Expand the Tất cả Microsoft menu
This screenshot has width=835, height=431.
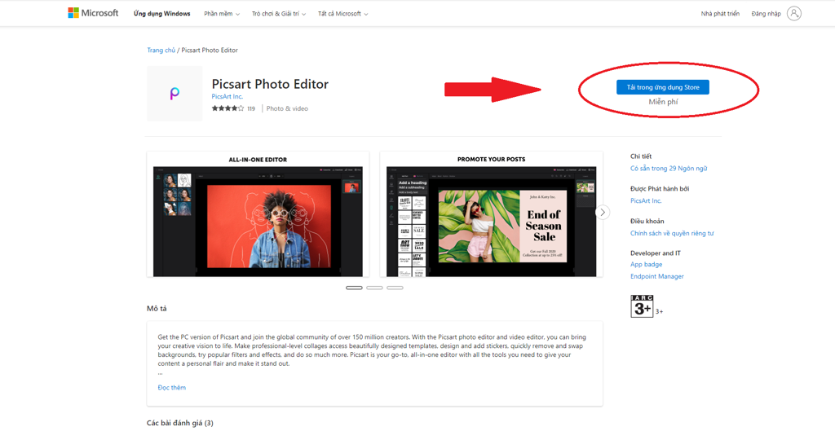click(342, 14)
